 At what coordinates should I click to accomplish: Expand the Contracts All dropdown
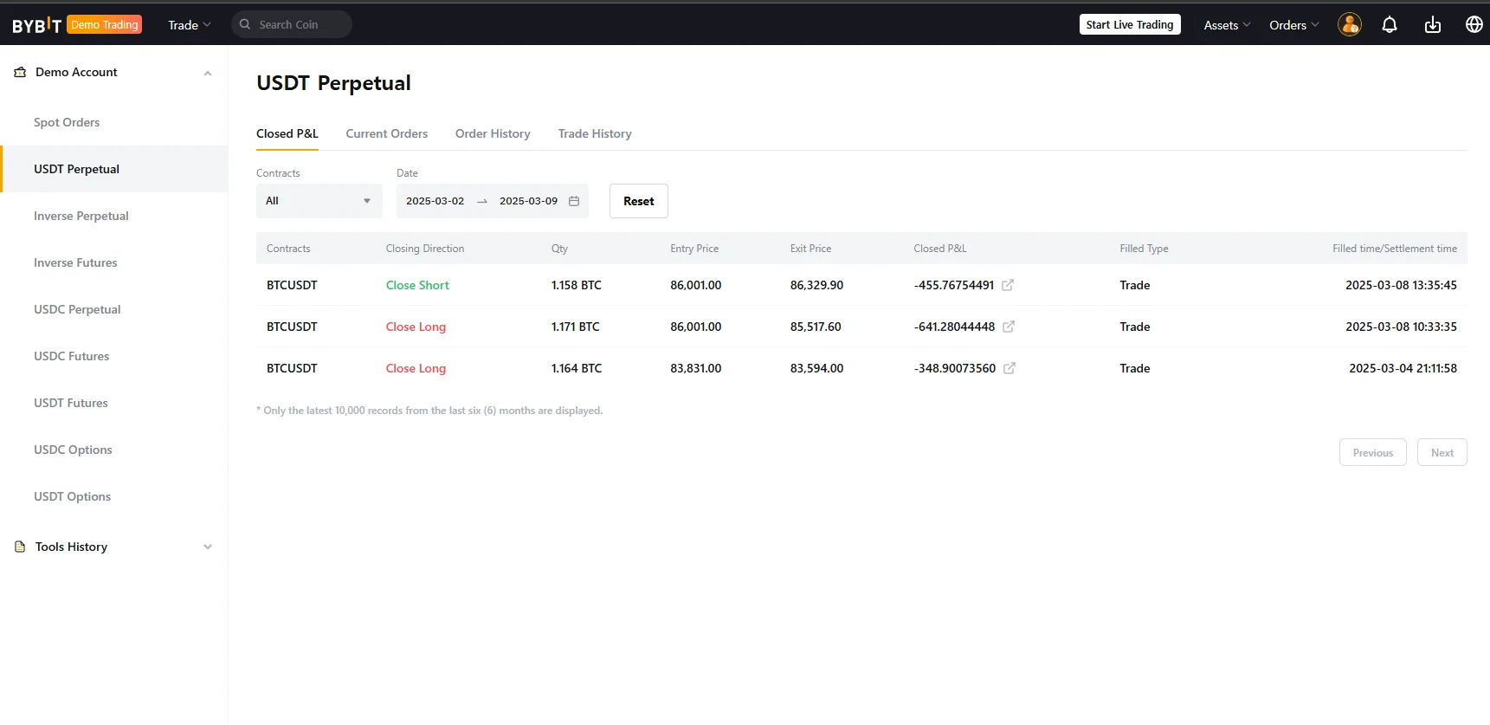tap(319, 201)
